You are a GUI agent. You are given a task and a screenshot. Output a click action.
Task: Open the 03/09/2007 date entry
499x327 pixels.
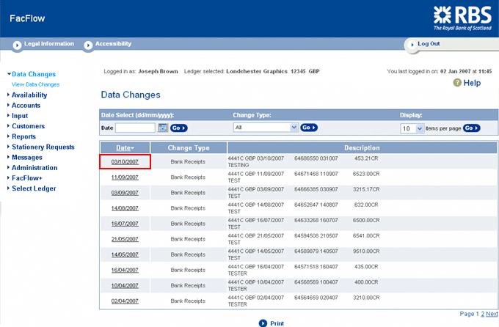pyautogui.click(x=125, y=193)
